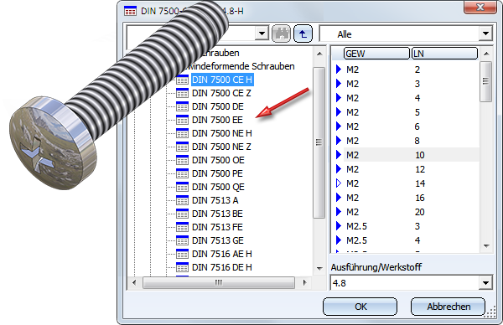503x325 pixels.
Task: Click table icon beside DIN 7513 GE
Action: (x=182, y=240)
